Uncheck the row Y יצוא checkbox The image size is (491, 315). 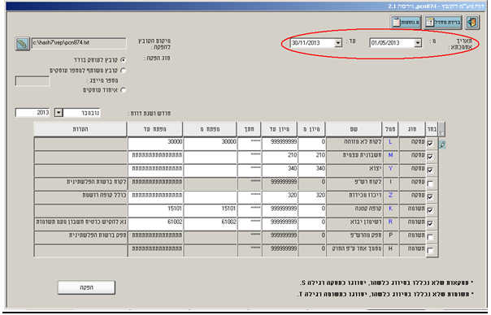click(x=430, y=170)
